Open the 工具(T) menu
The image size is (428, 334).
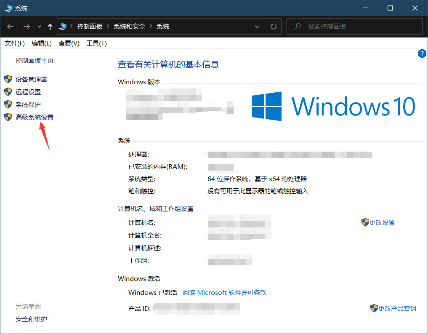click(97, 43)
